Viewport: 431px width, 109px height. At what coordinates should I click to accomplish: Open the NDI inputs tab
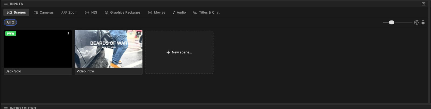click(91, 13)
